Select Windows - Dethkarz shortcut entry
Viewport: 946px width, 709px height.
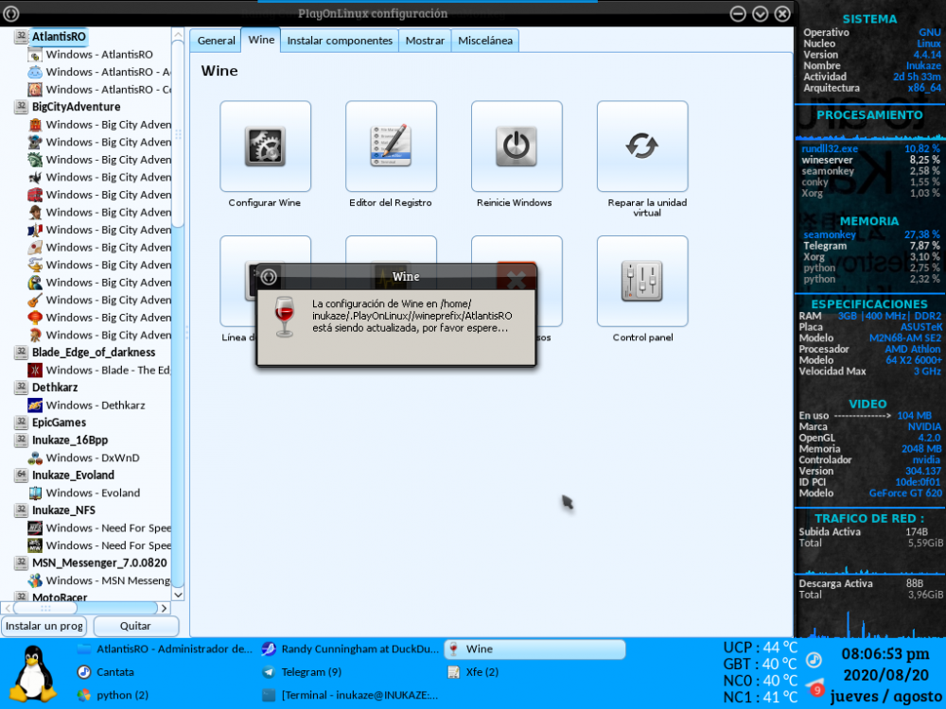[x=95, y=406]
